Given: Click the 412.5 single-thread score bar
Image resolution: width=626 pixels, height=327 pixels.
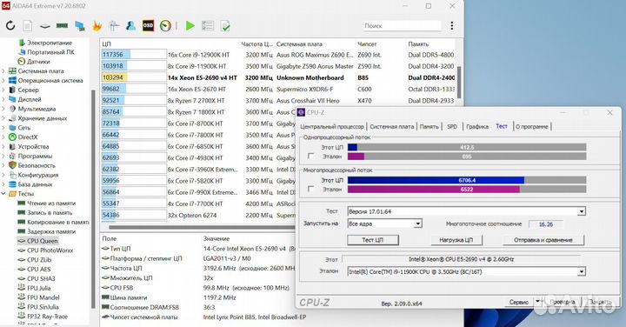Looking at the screenshot, I should [x=467, y=147].
